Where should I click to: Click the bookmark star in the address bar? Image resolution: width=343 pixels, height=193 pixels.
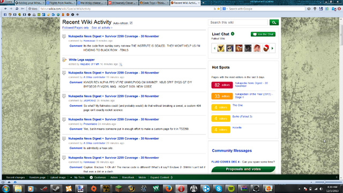(218, 9)
